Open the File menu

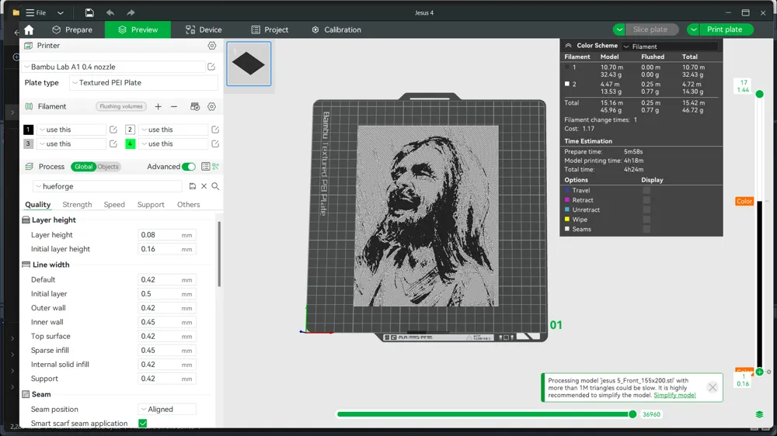(37, 13)
